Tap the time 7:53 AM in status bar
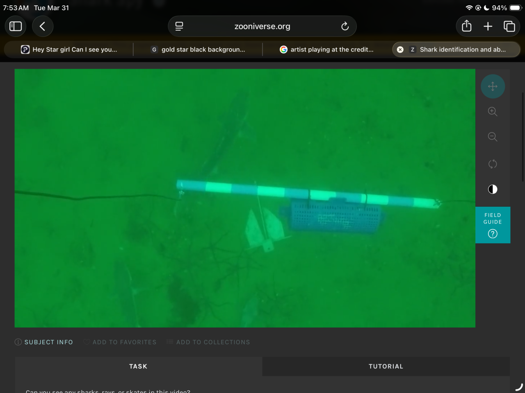 click(16, 8)
